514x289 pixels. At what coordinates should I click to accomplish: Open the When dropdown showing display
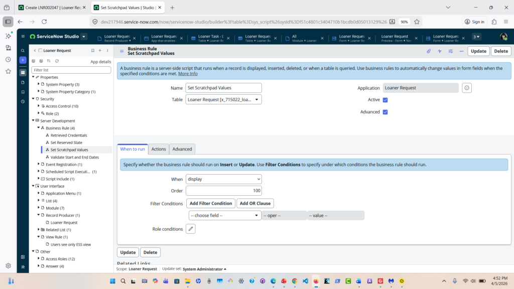[x=224, y=179]
